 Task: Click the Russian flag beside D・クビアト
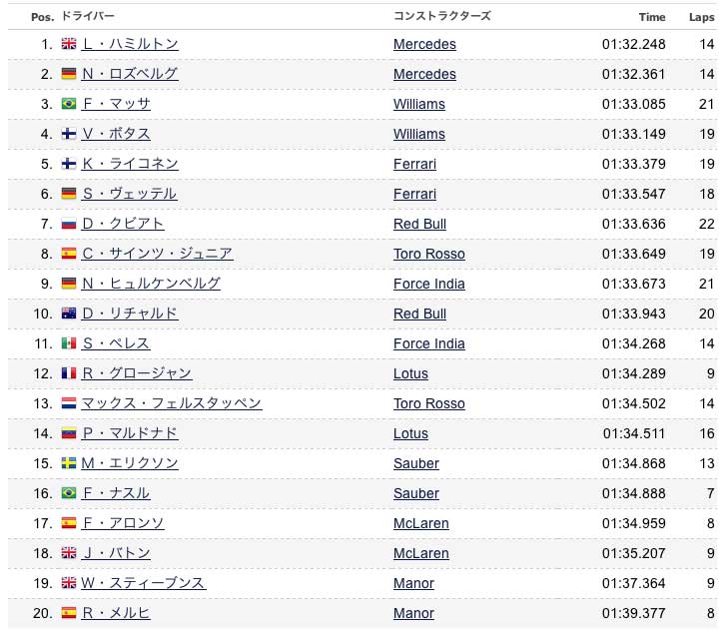pyautogui.click(x=69, y=224)
